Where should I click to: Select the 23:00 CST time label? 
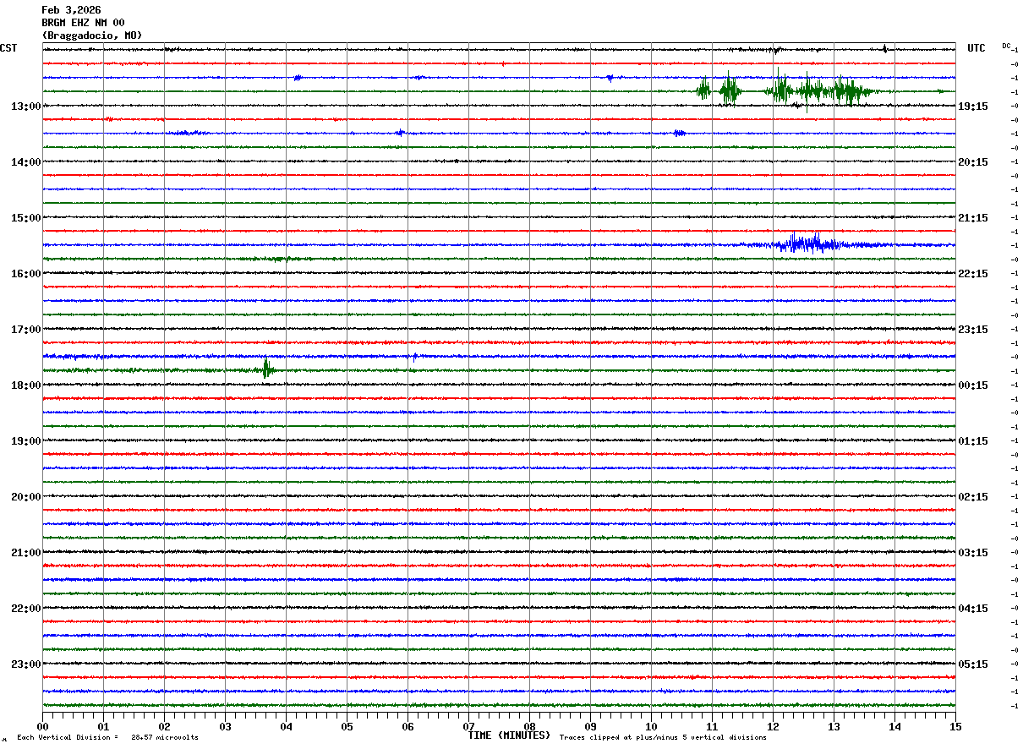[25, 664]
